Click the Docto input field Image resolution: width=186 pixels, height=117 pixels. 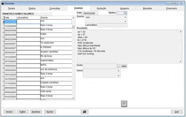pos(100,66)
